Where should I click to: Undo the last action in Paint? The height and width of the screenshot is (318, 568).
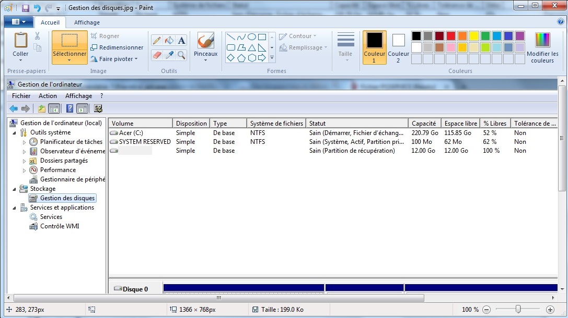coord(37,8)
